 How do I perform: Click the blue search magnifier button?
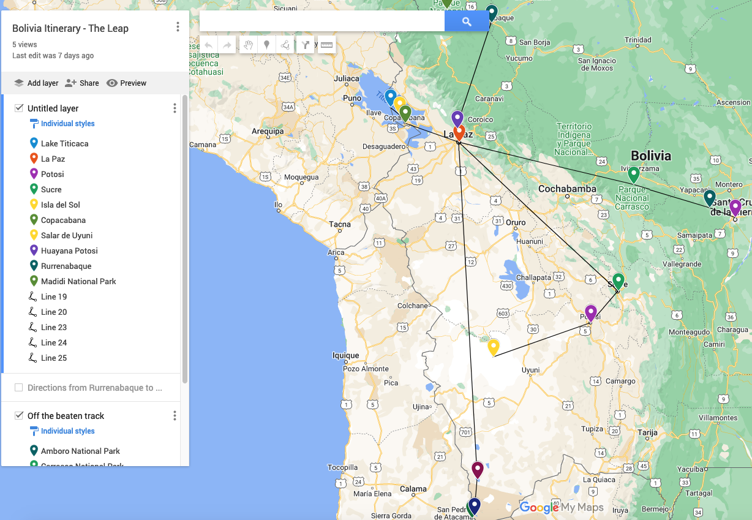(x=467, y=21)
